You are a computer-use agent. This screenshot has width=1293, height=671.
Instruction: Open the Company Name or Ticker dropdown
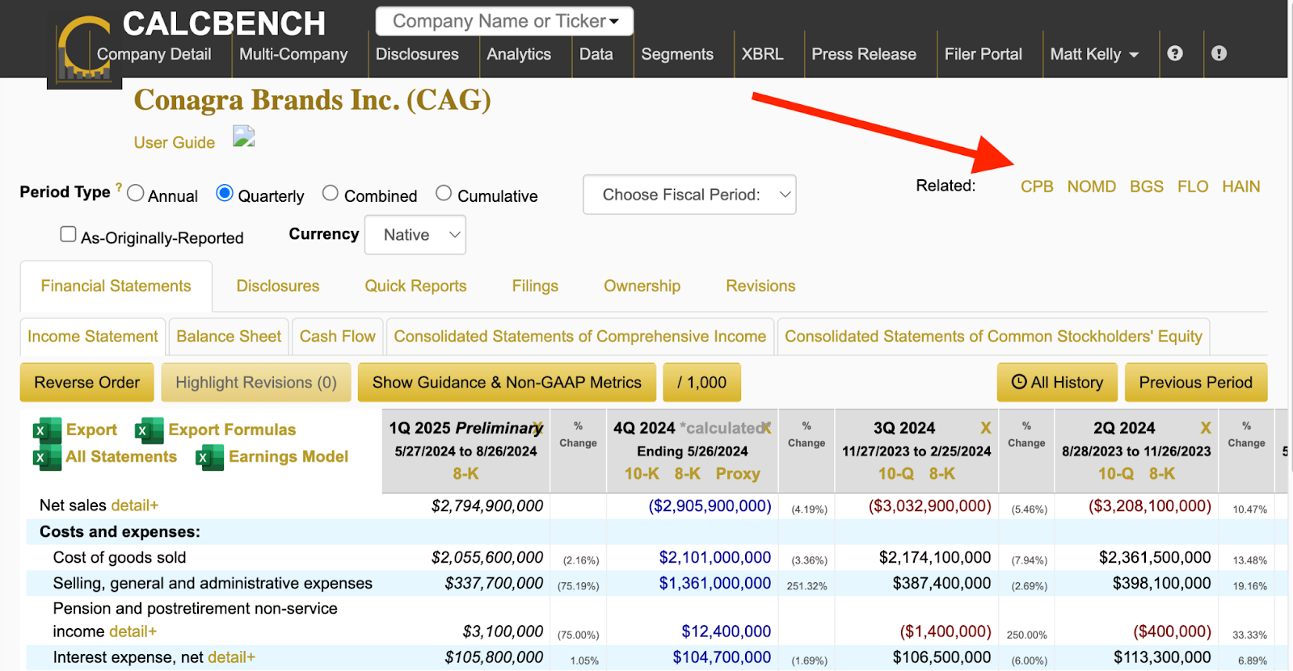click(504, 21)
